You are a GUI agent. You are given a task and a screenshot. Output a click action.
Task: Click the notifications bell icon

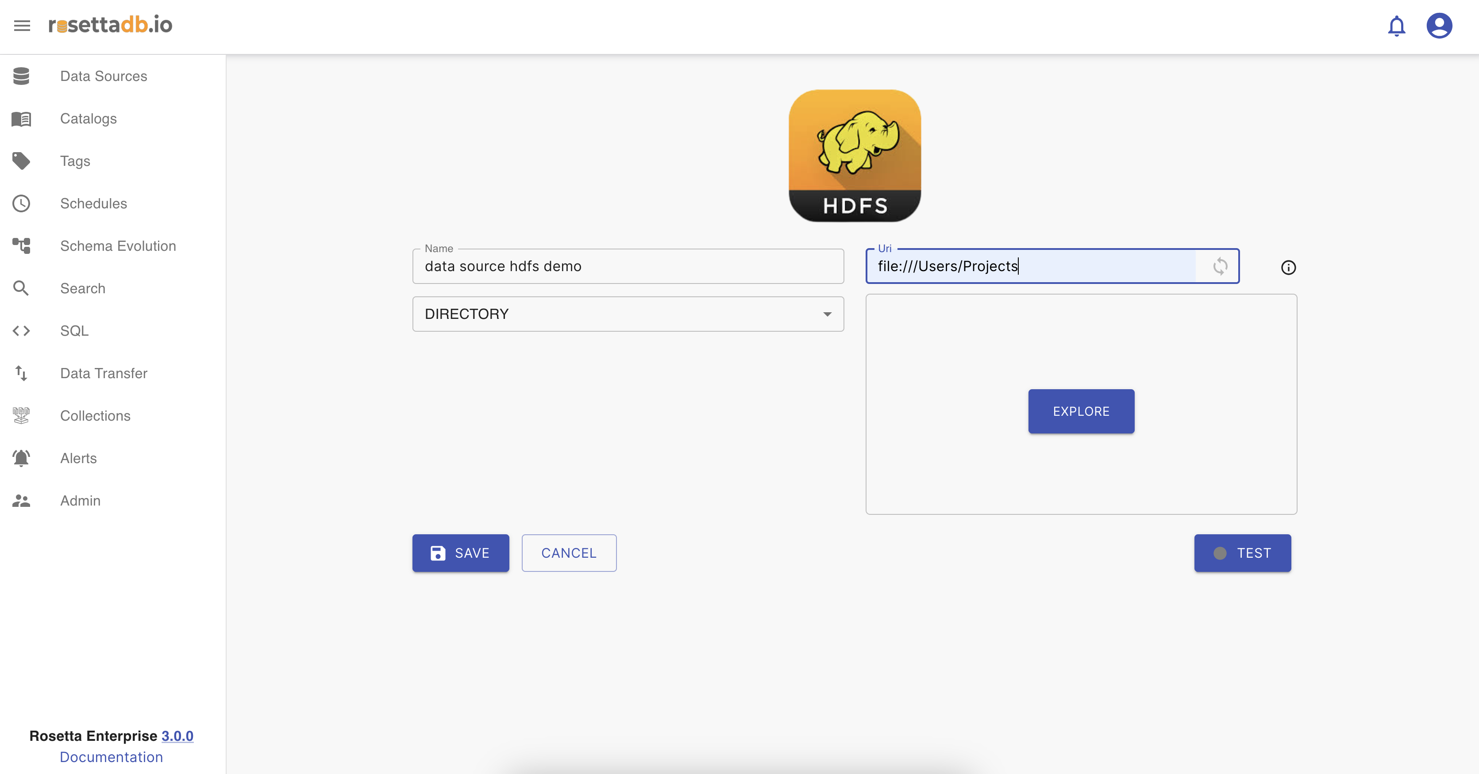pos(1396,26)
